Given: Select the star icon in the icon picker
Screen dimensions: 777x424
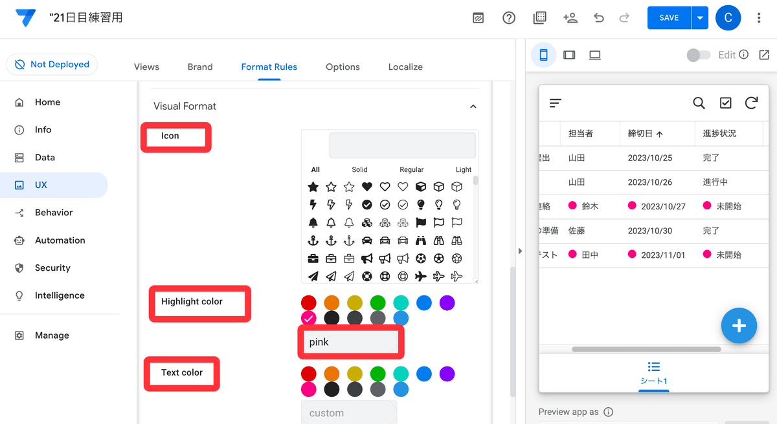Looking at the screenshot, I should [x=313, y=187].
